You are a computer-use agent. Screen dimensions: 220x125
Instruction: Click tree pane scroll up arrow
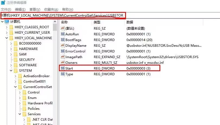pyautogui.click(x=55, y=22)
